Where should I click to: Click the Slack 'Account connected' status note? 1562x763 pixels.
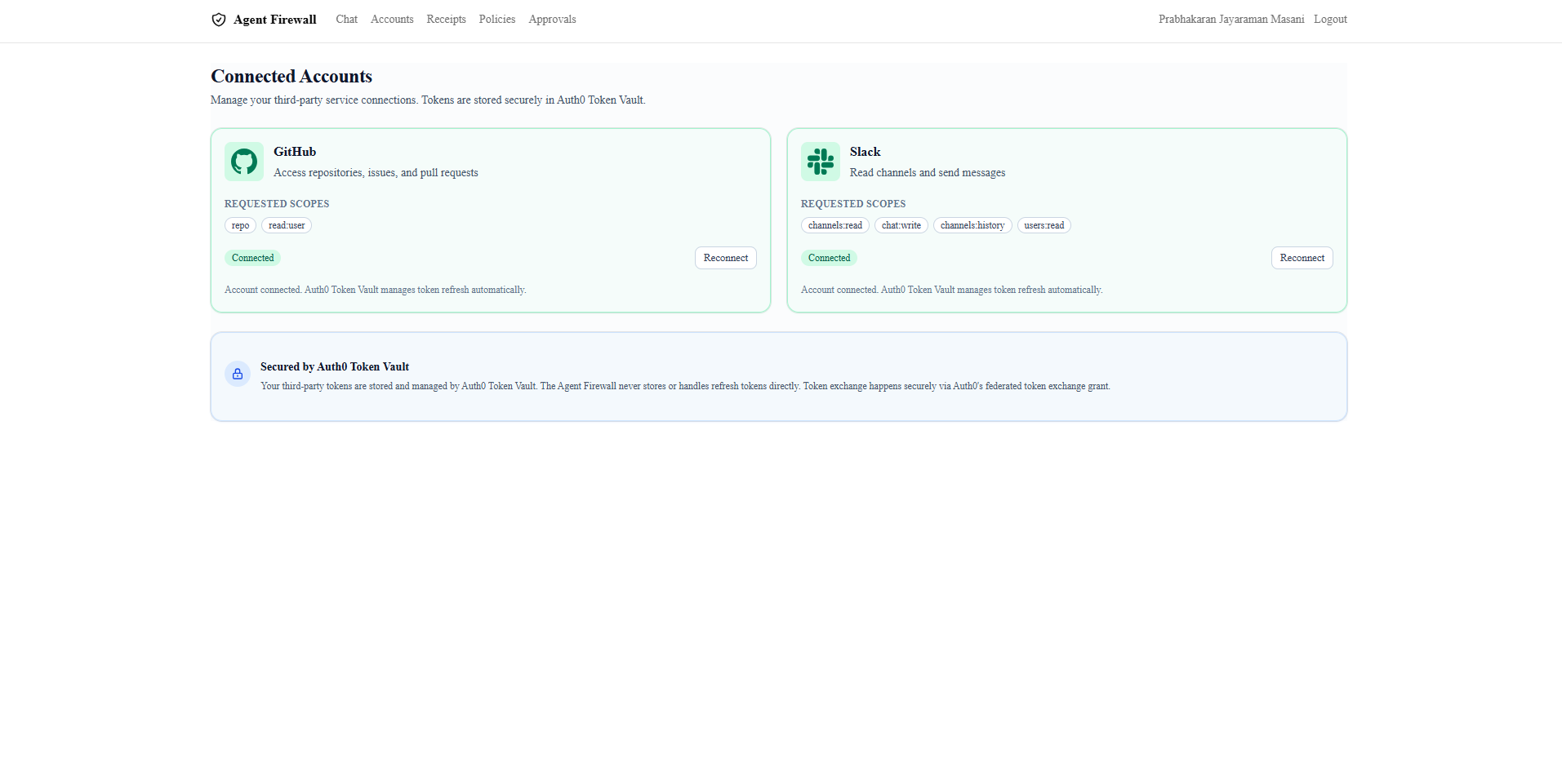click(952, 290)
